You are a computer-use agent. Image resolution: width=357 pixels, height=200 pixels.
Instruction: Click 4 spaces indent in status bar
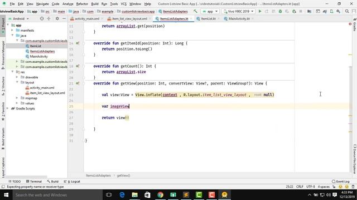coord(324,187)
